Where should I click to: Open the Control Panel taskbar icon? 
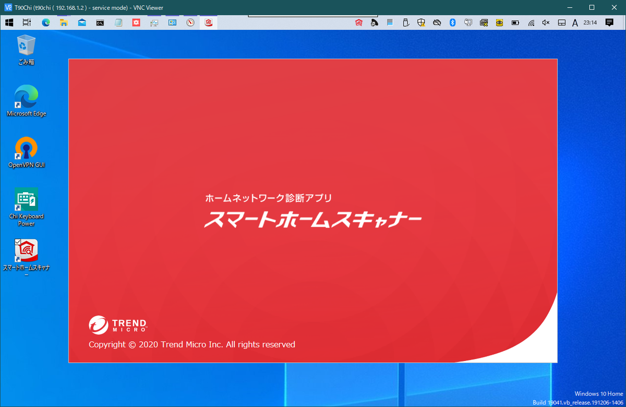click(x=172, y=22)
